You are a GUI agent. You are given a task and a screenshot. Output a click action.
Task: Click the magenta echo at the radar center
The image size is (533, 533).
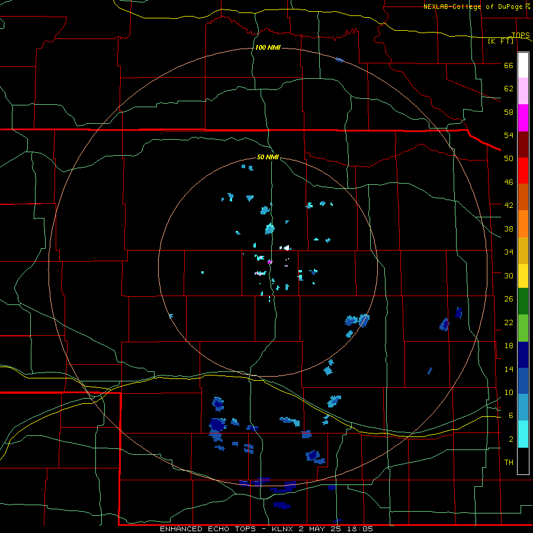[x=270, y=262]
